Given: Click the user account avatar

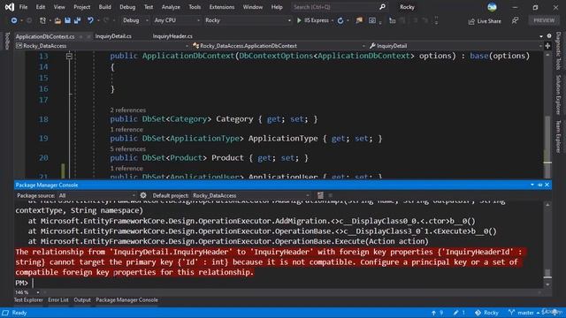Looking at the screenshot, I should point(492,7).
